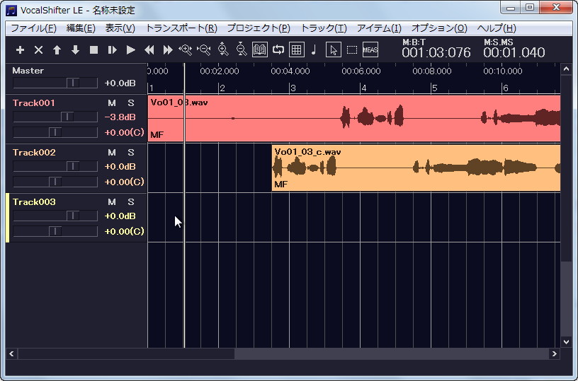Click the 00:06.000 time ruler mark
The width and height of the screenshot is (578, 381).
[361, 71]
